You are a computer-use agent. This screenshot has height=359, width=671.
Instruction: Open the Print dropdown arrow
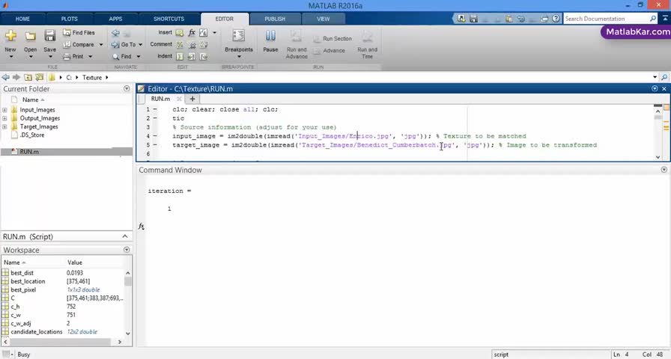91,56
